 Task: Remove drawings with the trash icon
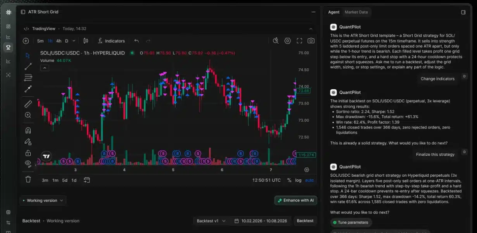click(x=28, y=179)
